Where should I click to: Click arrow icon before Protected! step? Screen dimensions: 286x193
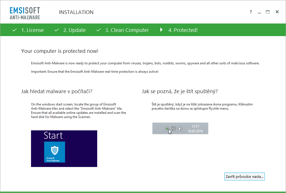coord(161,30)
